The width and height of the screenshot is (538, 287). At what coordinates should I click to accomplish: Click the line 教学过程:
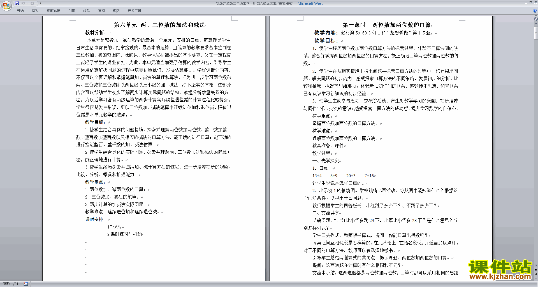coord(323,153)
